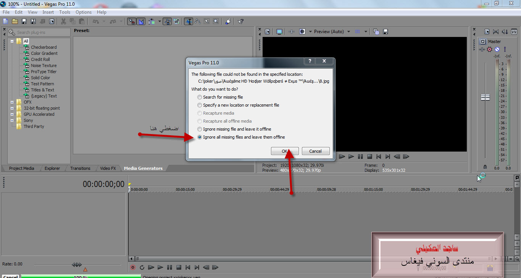The height and width of the screenshot is (278, 521).
Task: Click the Video Preview external monitor icon
Action: 279,32
